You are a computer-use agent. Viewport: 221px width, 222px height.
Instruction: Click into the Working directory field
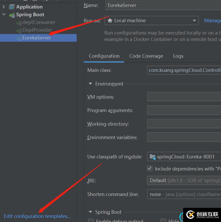tap(184, 124)
